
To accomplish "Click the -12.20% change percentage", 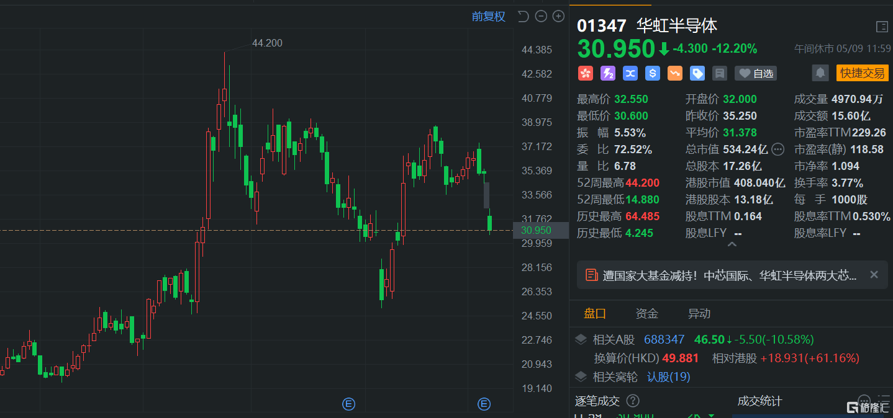I will click(734, 48).
